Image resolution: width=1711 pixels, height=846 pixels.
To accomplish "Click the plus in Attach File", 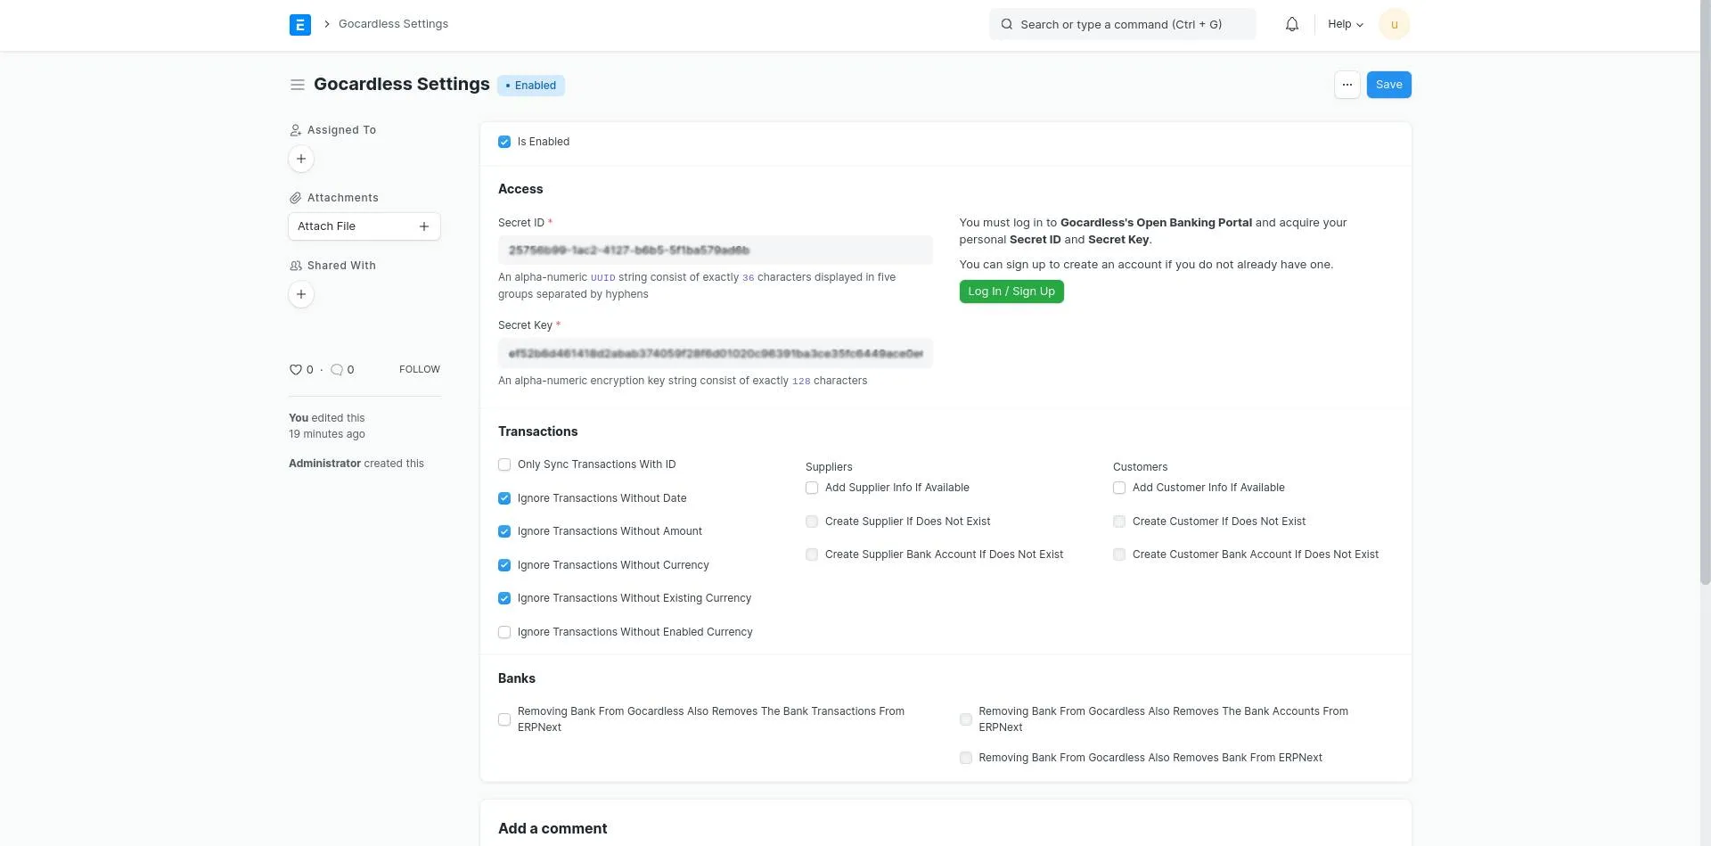I will point(424,226).
